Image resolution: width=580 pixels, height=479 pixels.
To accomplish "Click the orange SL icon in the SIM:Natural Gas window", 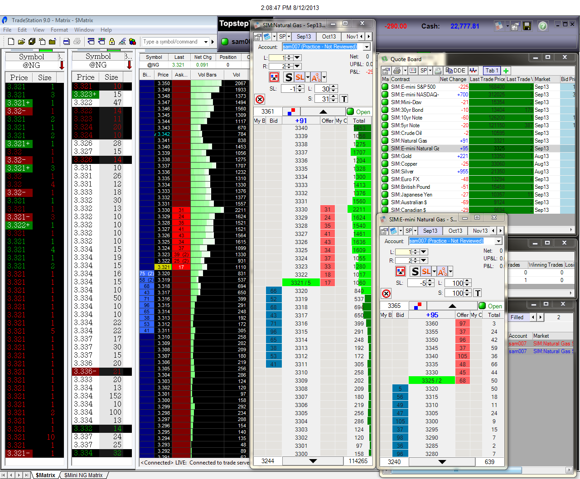I will (300, 77).
